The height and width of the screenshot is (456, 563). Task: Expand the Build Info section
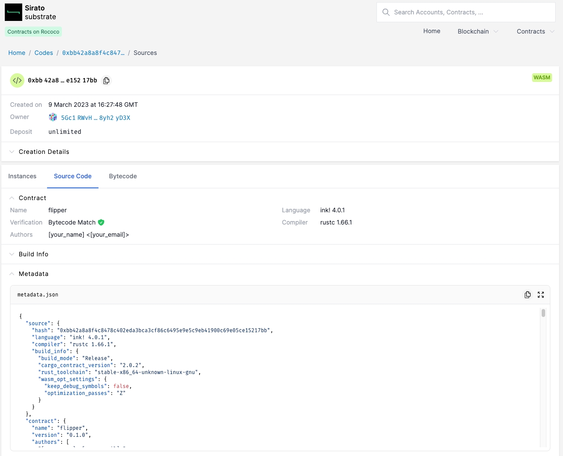point(33,254)
